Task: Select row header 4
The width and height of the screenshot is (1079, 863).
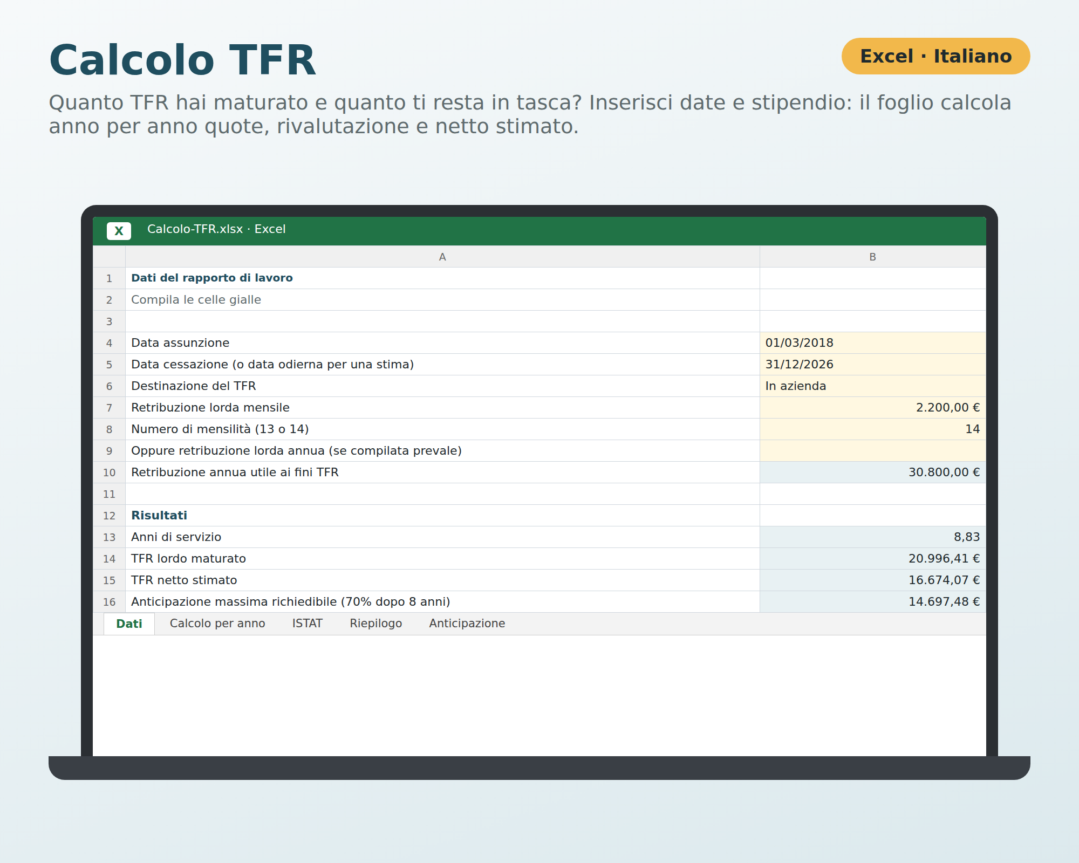Action: coord(109,343)
